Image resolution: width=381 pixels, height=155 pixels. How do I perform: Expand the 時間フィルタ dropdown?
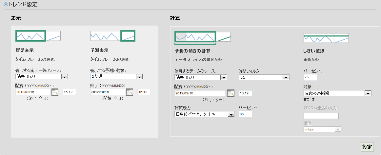pyautogui.click(x=286, y=78)
